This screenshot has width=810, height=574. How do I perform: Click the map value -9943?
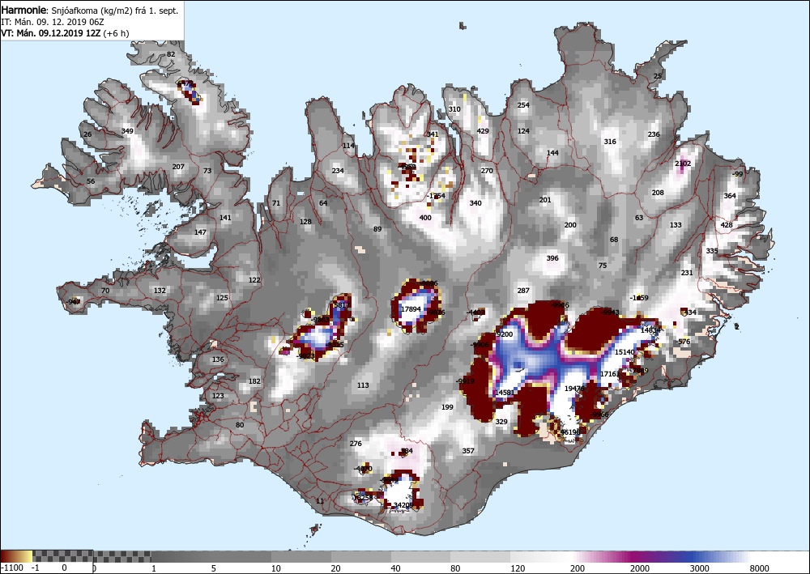[610, 313]
